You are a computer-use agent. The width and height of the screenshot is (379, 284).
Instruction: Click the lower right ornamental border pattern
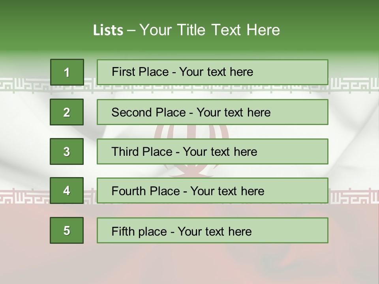pos(353,196)
